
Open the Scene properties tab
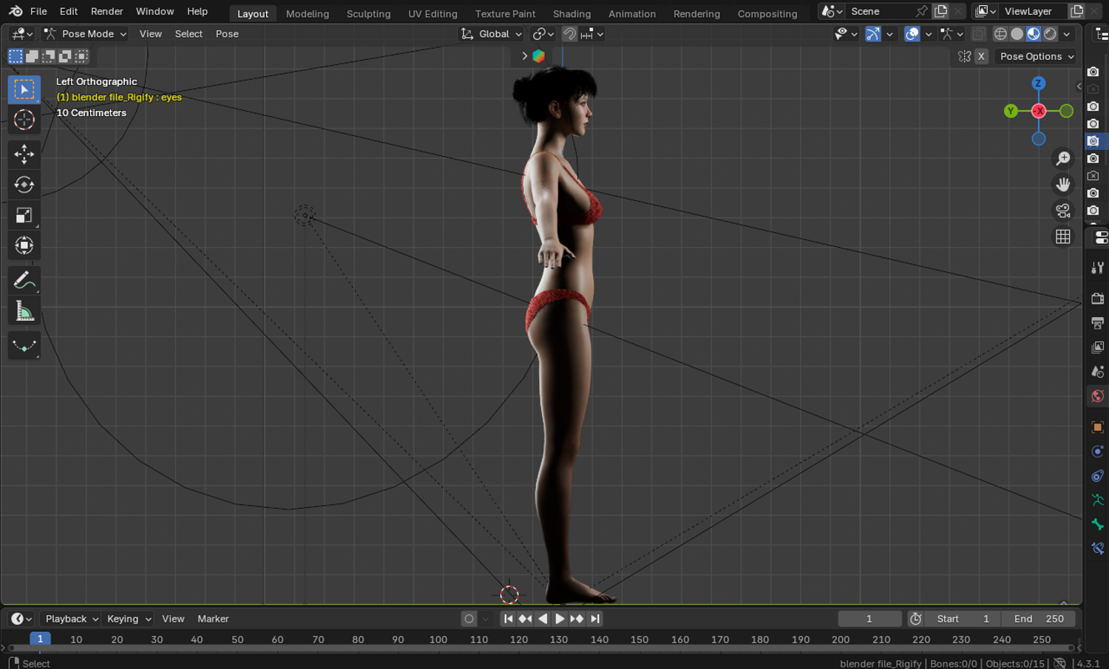1097,372
